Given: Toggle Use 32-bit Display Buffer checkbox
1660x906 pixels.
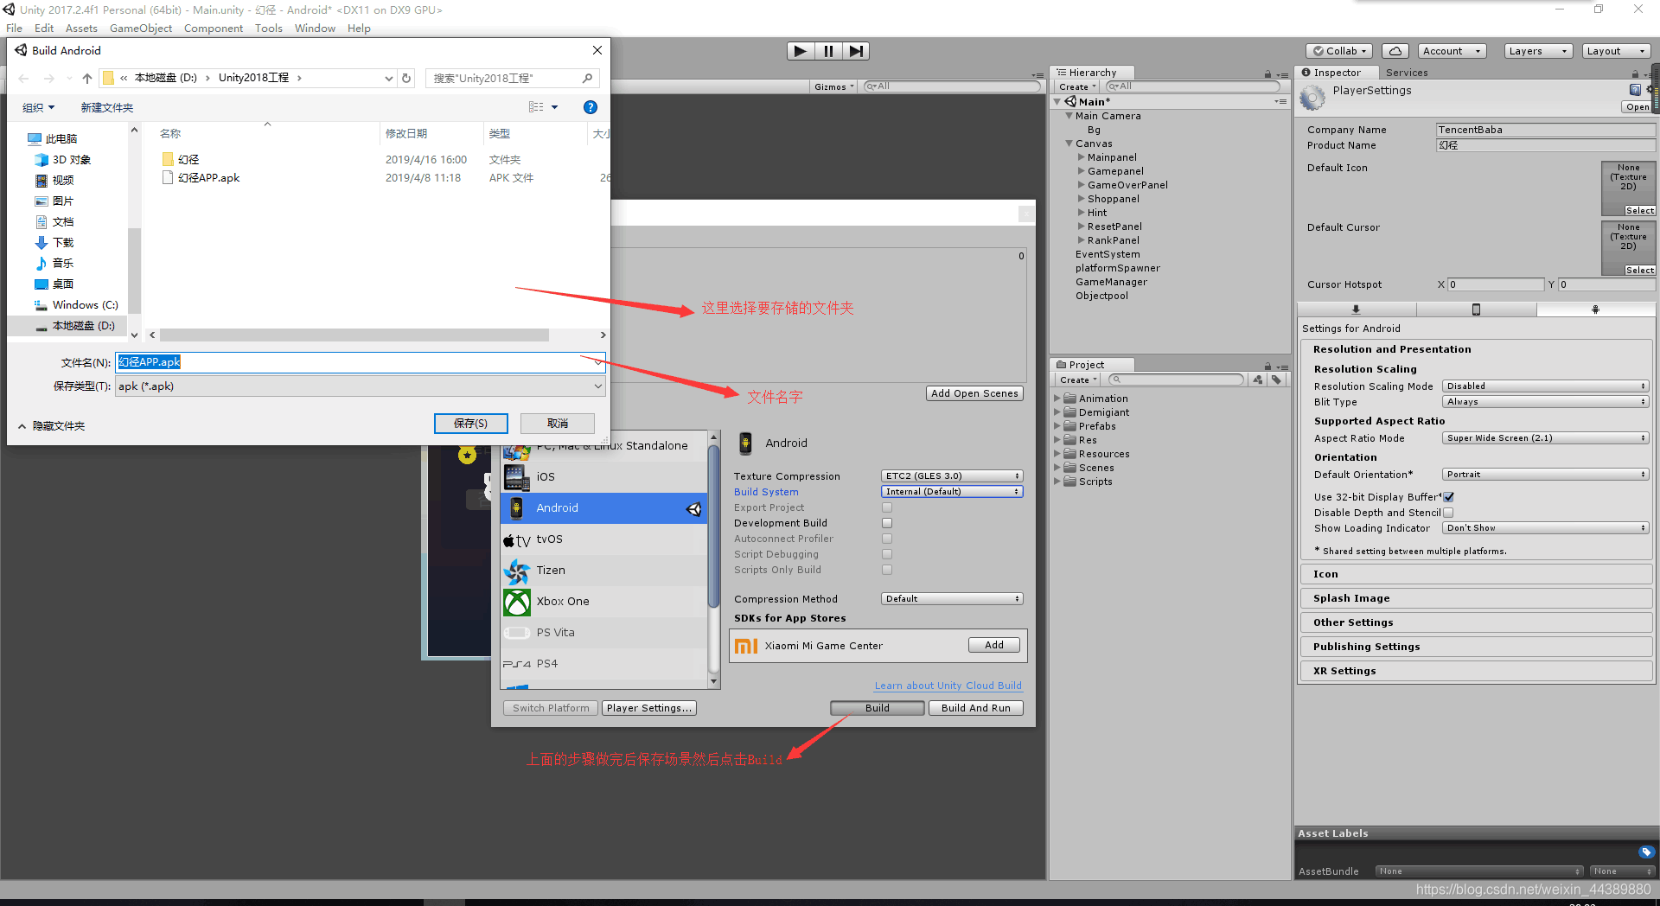Looking at the screenshot, I should (1448, 497).
